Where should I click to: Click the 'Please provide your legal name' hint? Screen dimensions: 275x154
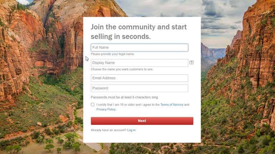point(112,54)
